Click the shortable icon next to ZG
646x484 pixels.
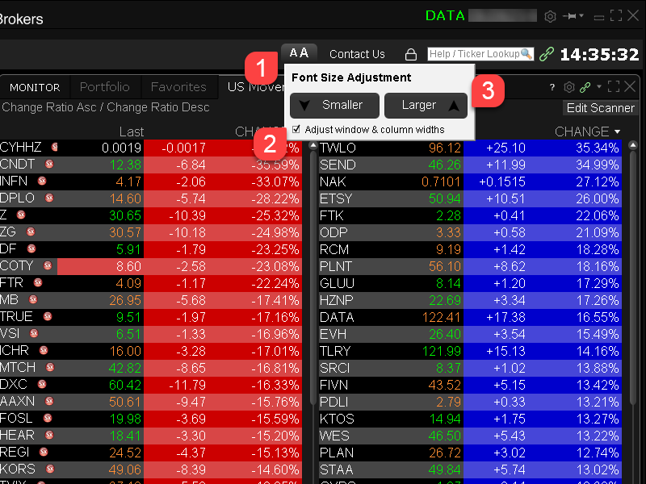31,232
